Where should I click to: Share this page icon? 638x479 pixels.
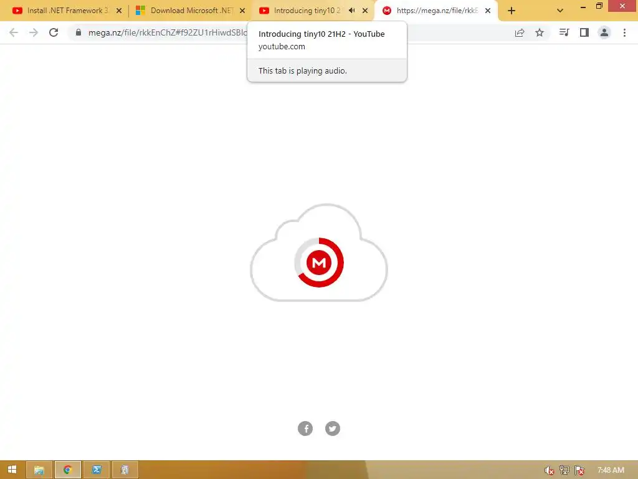[x=520, y=32]
